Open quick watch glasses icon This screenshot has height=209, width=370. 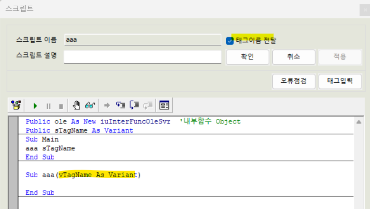tap(90, 105)
